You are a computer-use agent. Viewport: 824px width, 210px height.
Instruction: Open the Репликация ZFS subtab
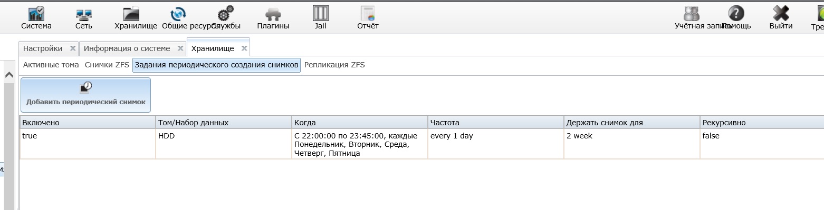coord(334,65)
